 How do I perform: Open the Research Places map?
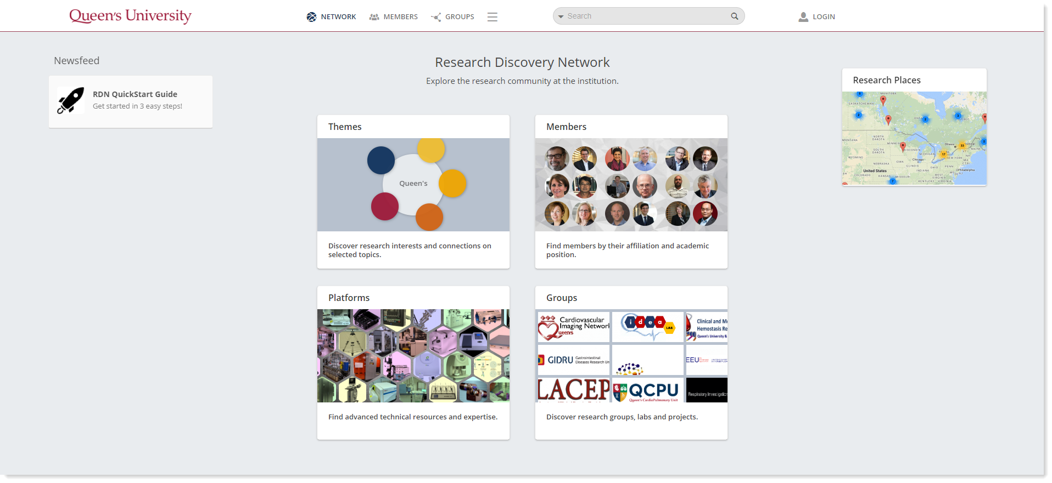pos(914,138)
